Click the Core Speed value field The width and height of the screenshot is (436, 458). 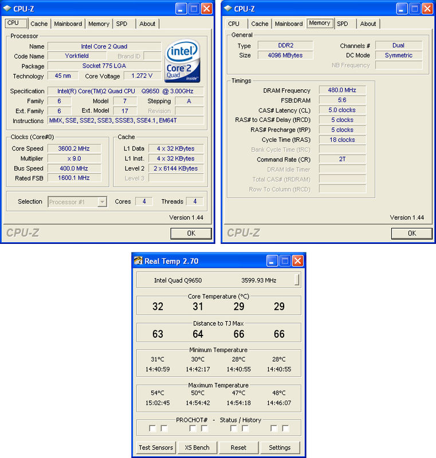[74, 149]
